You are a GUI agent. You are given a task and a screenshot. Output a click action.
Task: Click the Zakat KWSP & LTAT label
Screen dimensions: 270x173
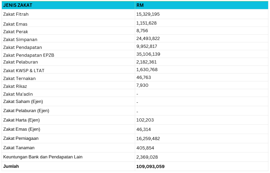[24, 71]
